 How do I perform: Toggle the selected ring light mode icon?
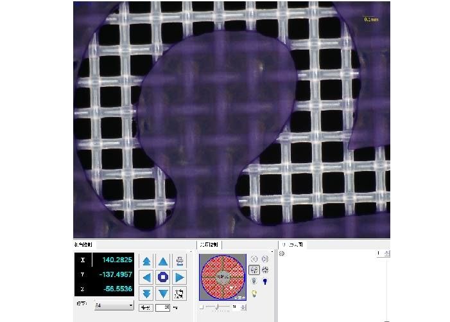click(x=254, y=270)
